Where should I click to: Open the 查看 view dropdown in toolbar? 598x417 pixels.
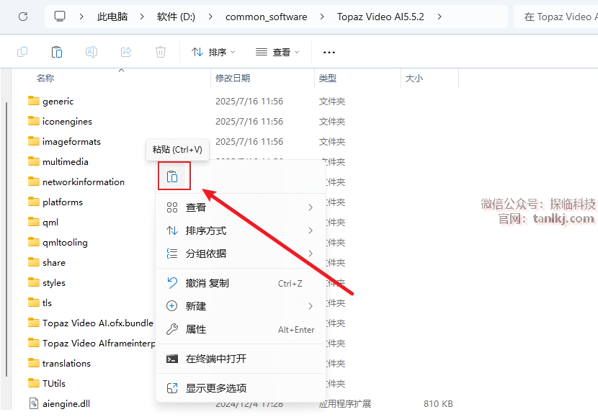[277, 52]
